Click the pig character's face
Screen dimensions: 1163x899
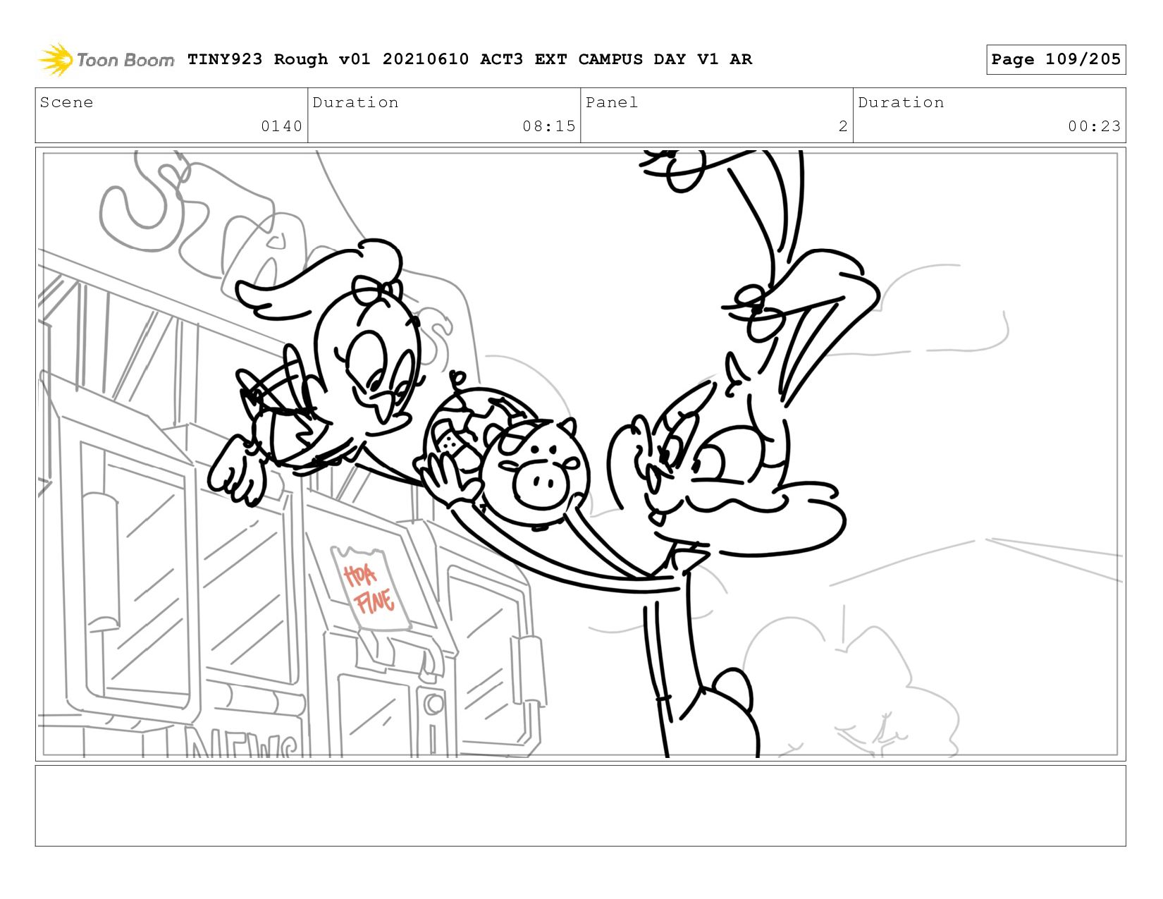click(x=536, y=472)
